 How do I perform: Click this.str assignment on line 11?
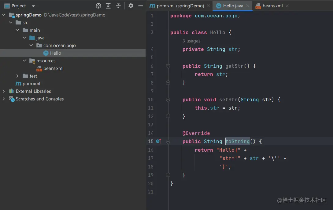(x=217, y=108)
